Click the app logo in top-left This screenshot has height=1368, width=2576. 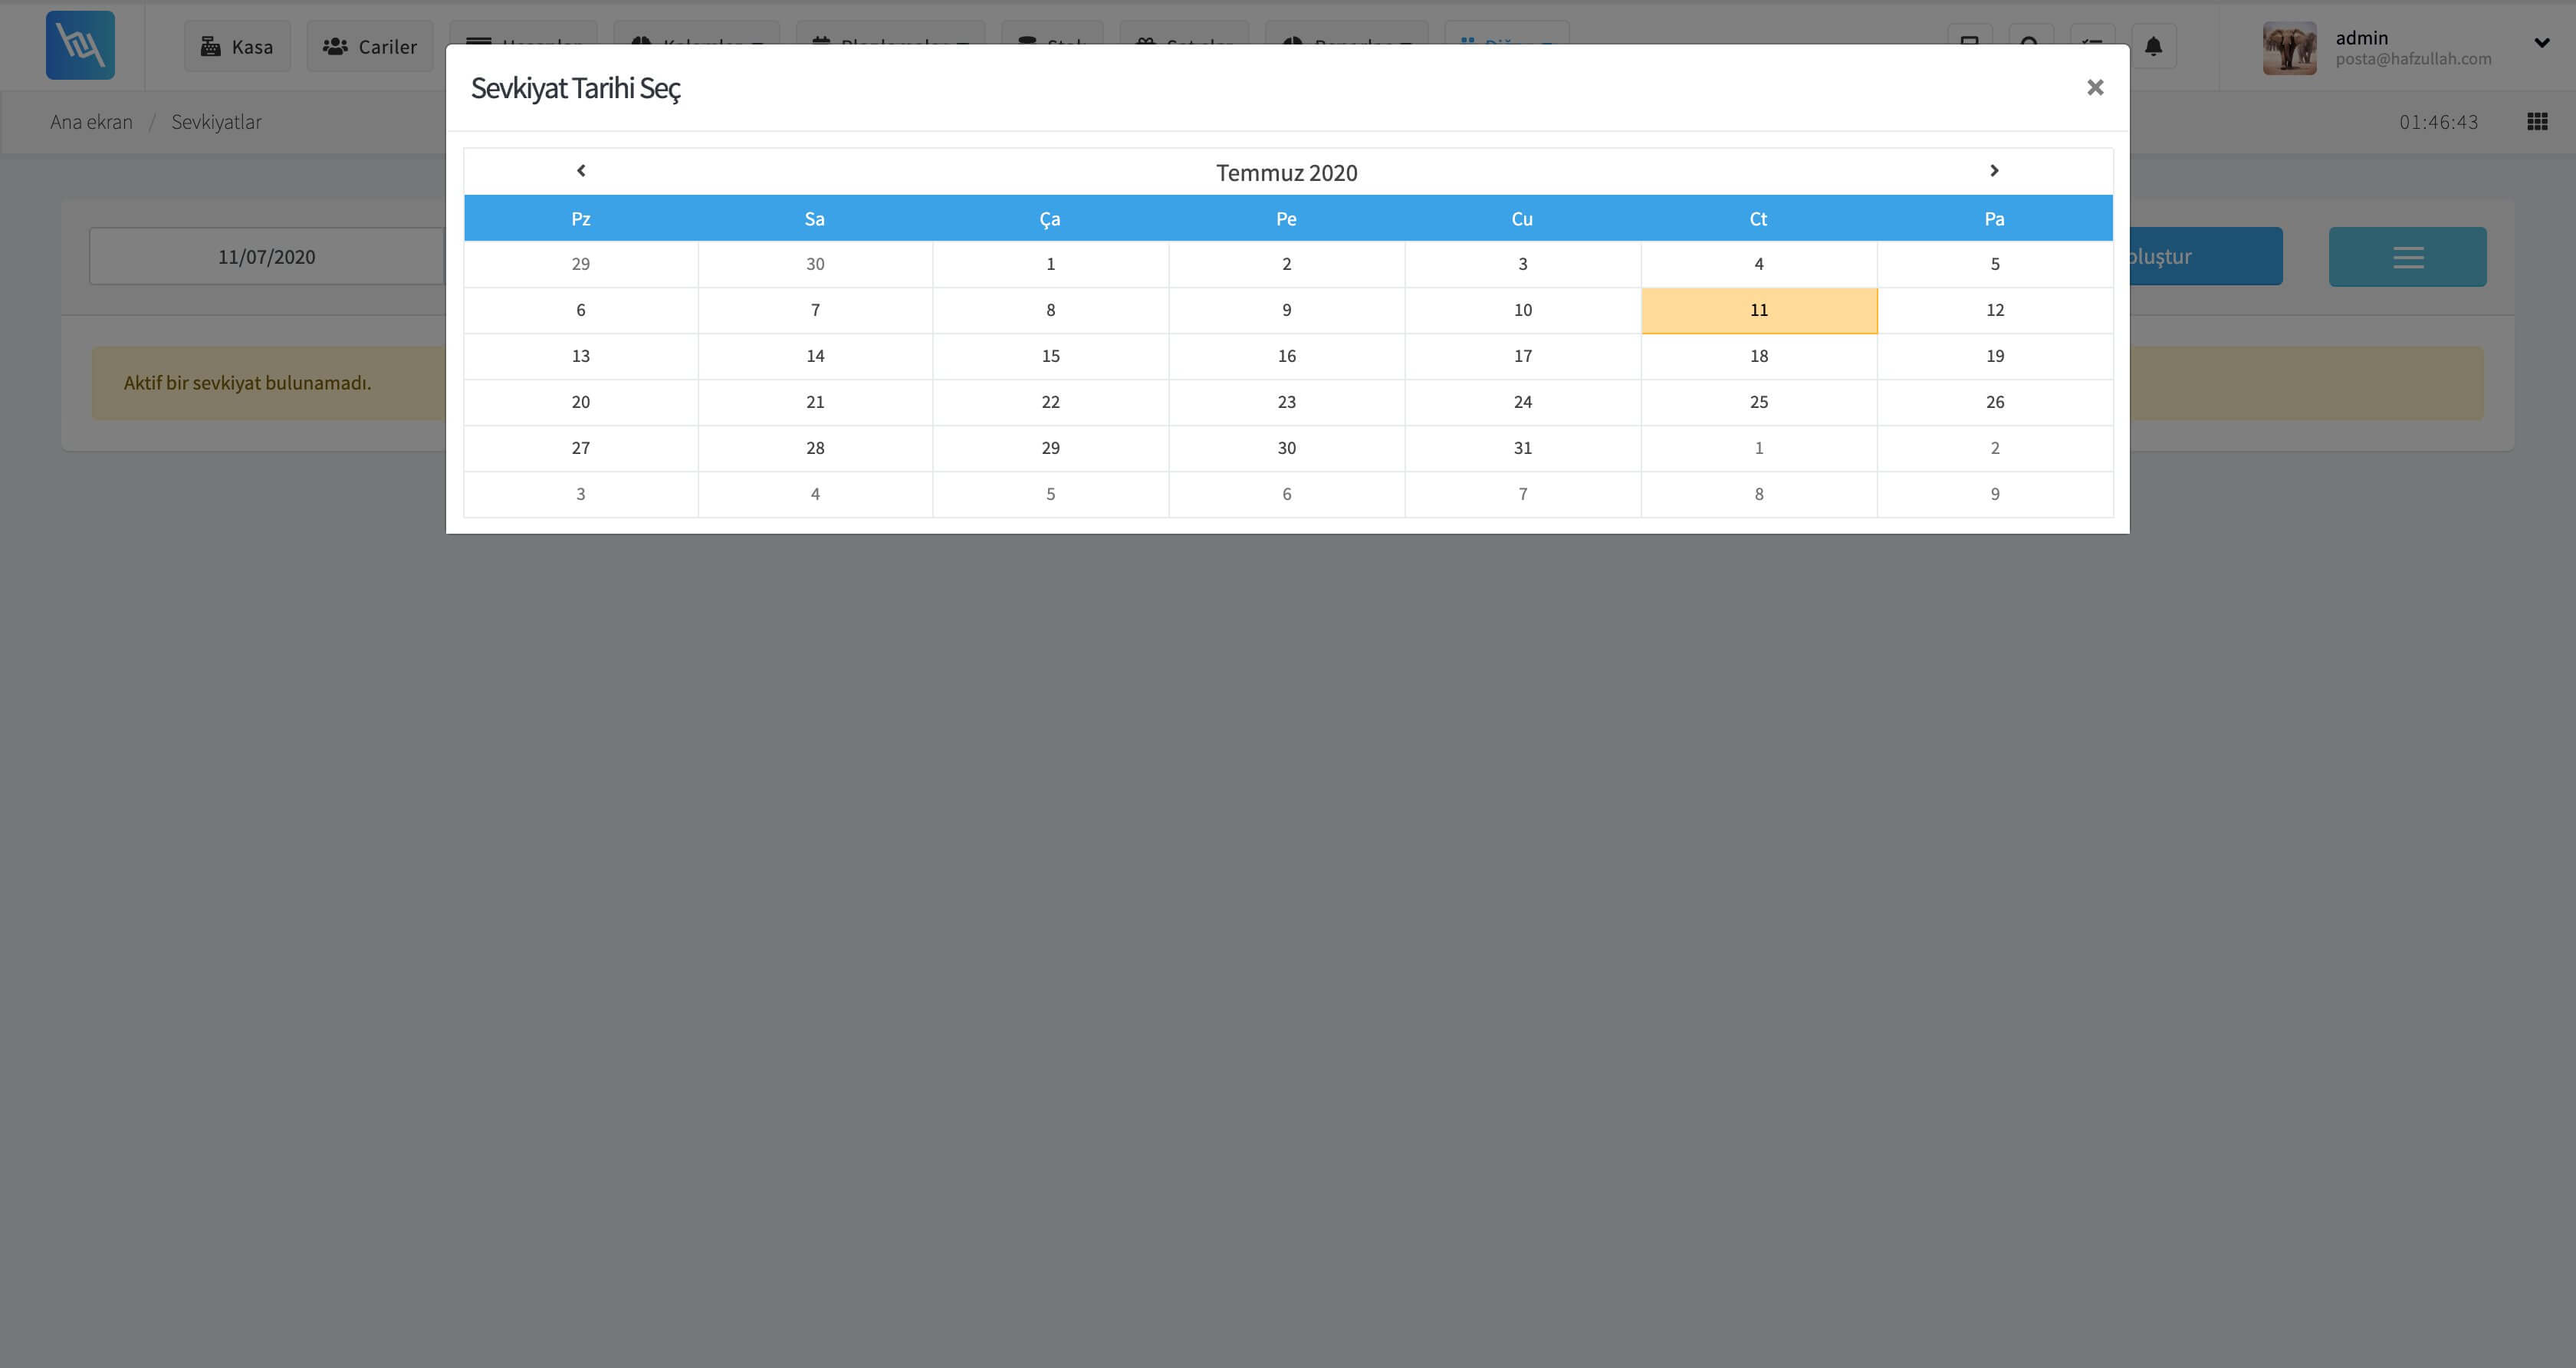(x=80, y=46)
